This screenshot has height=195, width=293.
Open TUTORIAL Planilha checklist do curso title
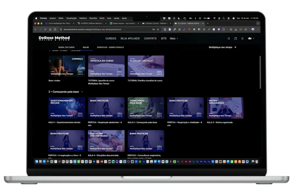(x=145, y=81)
